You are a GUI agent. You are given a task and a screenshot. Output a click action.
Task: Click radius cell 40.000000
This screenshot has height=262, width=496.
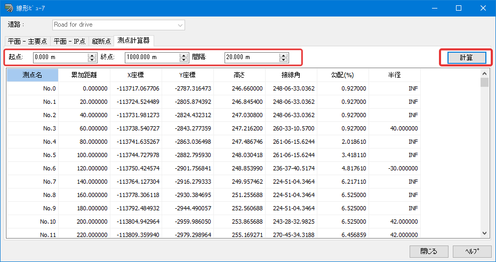(x=395, y=128)
